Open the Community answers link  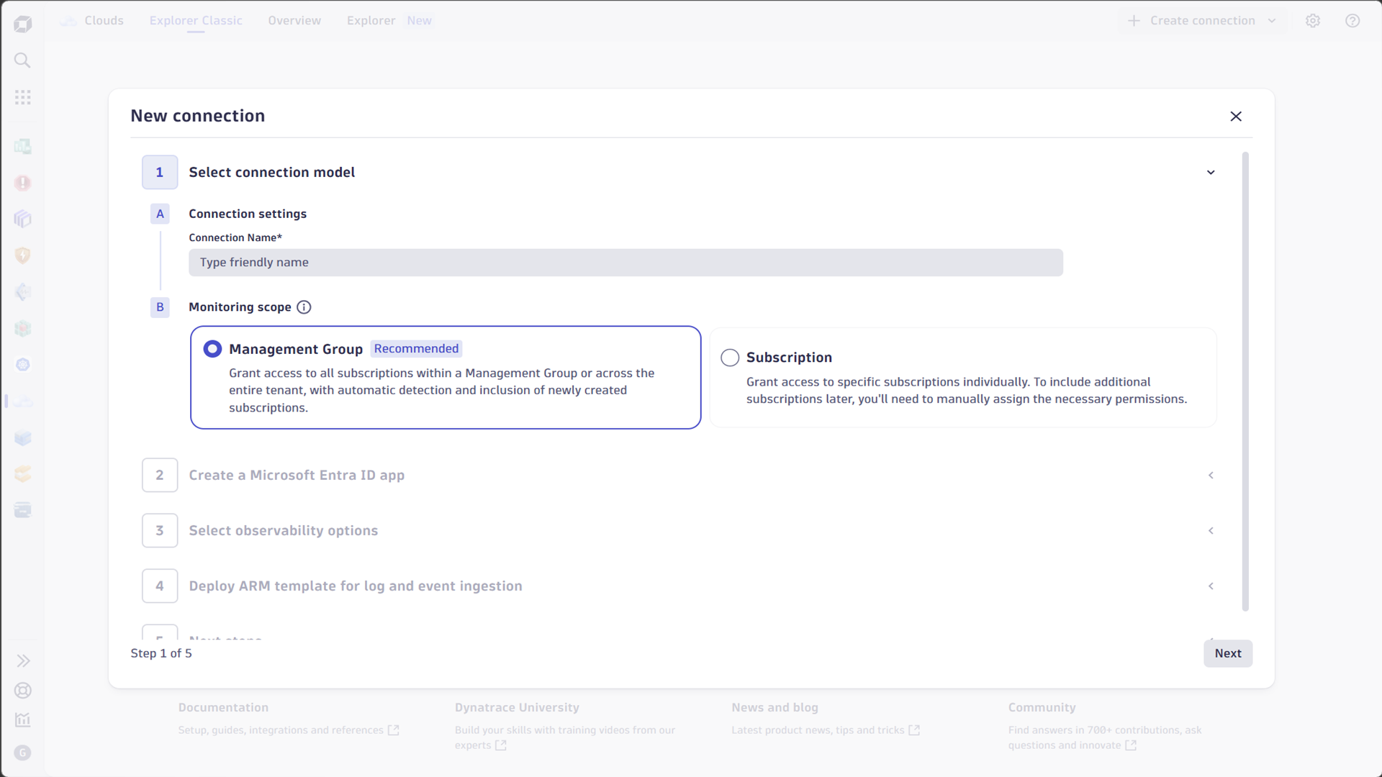tap(1105, 738)
